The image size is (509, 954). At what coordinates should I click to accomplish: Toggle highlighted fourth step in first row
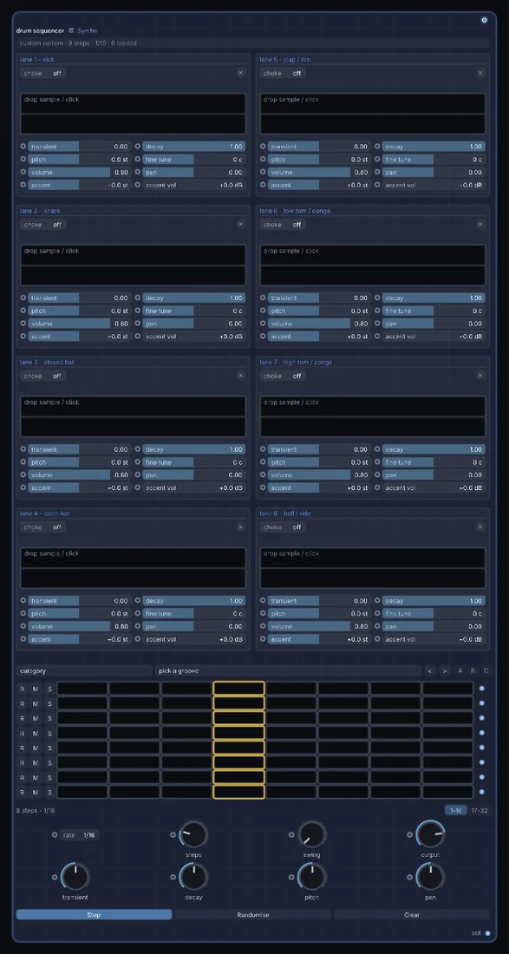tap(239, 689)
